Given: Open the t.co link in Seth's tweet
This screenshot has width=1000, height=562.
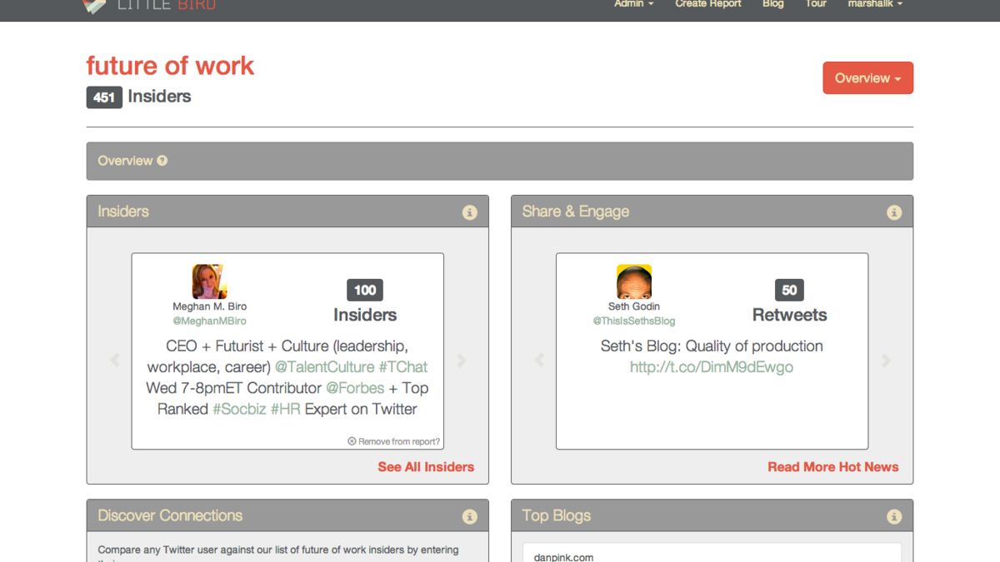Looking at the screenshot, I should [x=711, y=367].
